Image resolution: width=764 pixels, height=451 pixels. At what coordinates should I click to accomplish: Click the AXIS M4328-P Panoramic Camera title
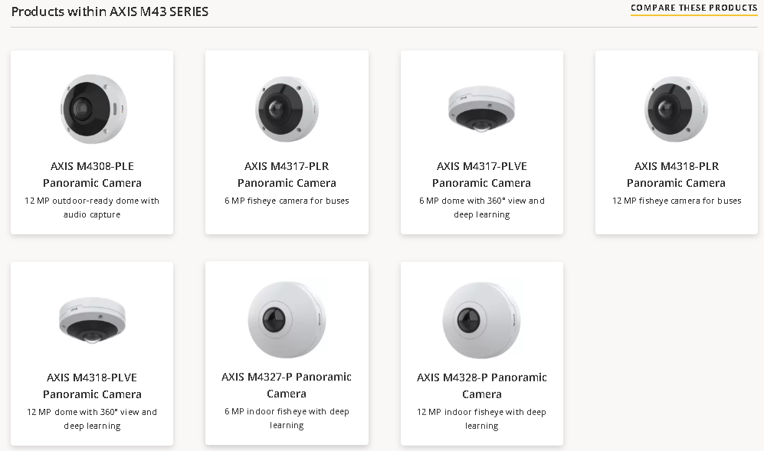481,385
